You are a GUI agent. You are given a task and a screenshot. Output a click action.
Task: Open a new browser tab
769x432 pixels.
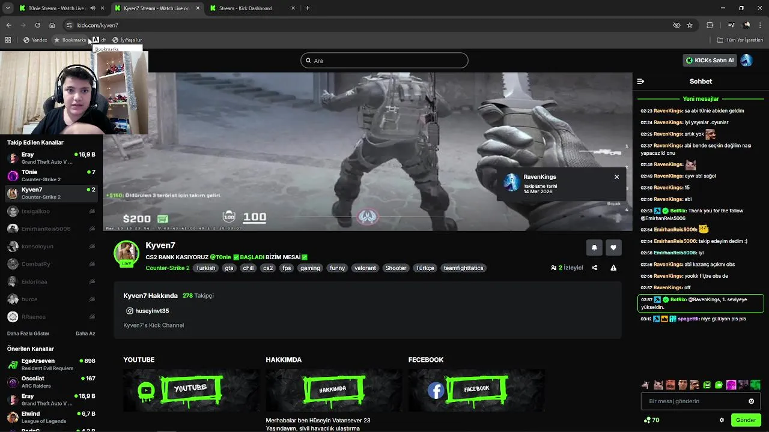tap(307, 8)
